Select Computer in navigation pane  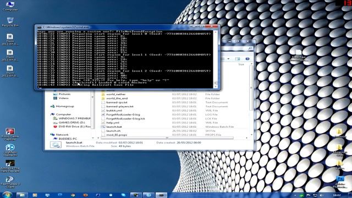[x=63, y=114]
